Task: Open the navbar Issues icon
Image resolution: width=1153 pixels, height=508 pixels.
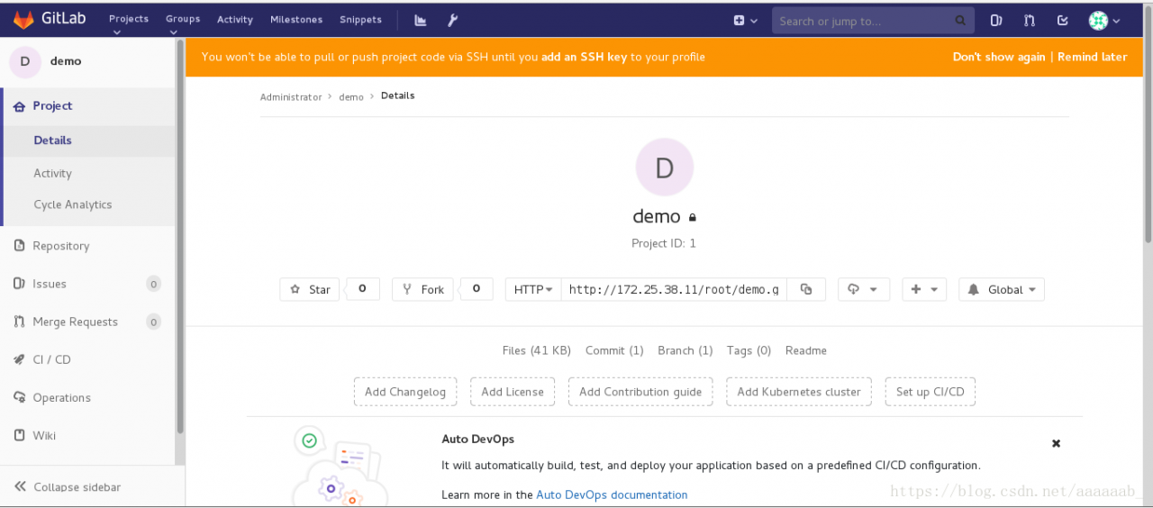Action: click(996, 20)
